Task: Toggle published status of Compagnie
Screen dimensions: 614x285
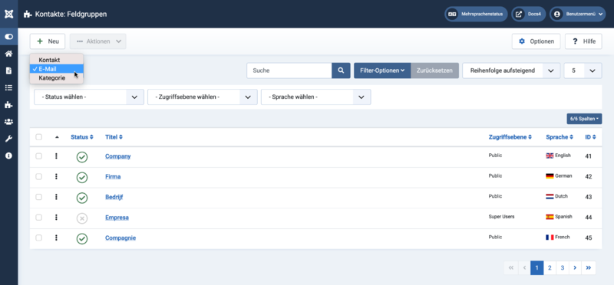Action: pyautogui.click(x=82, y=238)
